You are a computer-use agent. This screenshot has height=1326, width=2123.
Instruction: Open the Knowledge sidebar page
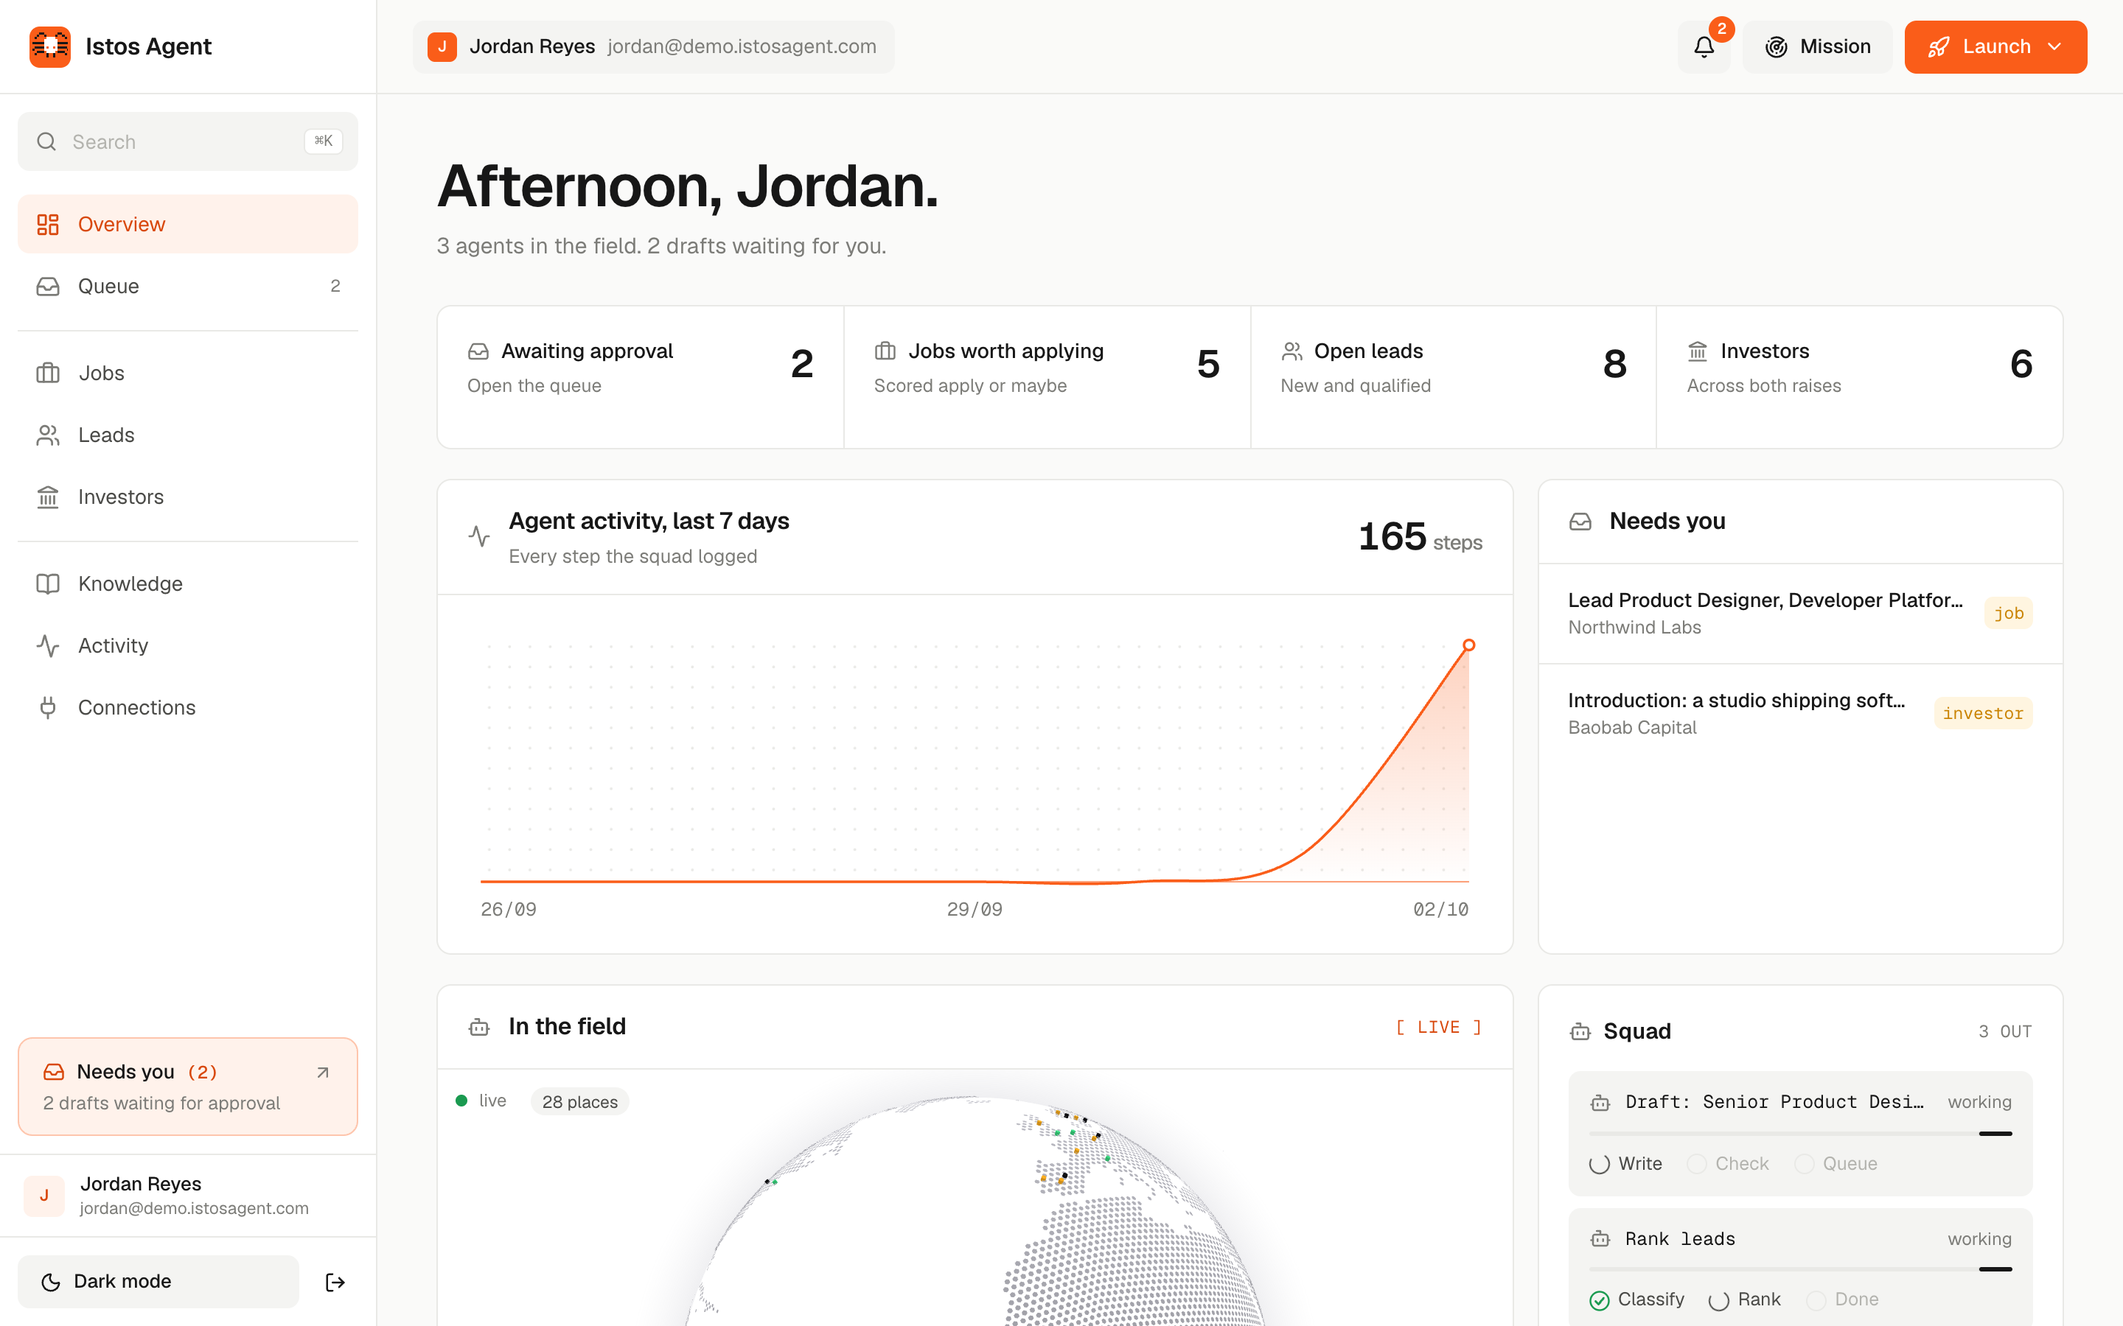pos(188,583)
